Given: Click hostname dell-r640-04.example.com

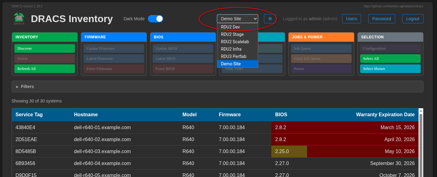Looking at the screenshot, I should 102,163.
